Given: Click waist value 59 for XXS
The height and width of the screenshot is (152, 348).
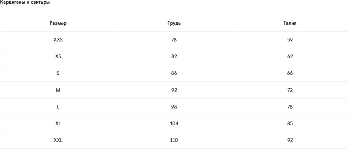Looking at the screenshot, I should 290,40.
